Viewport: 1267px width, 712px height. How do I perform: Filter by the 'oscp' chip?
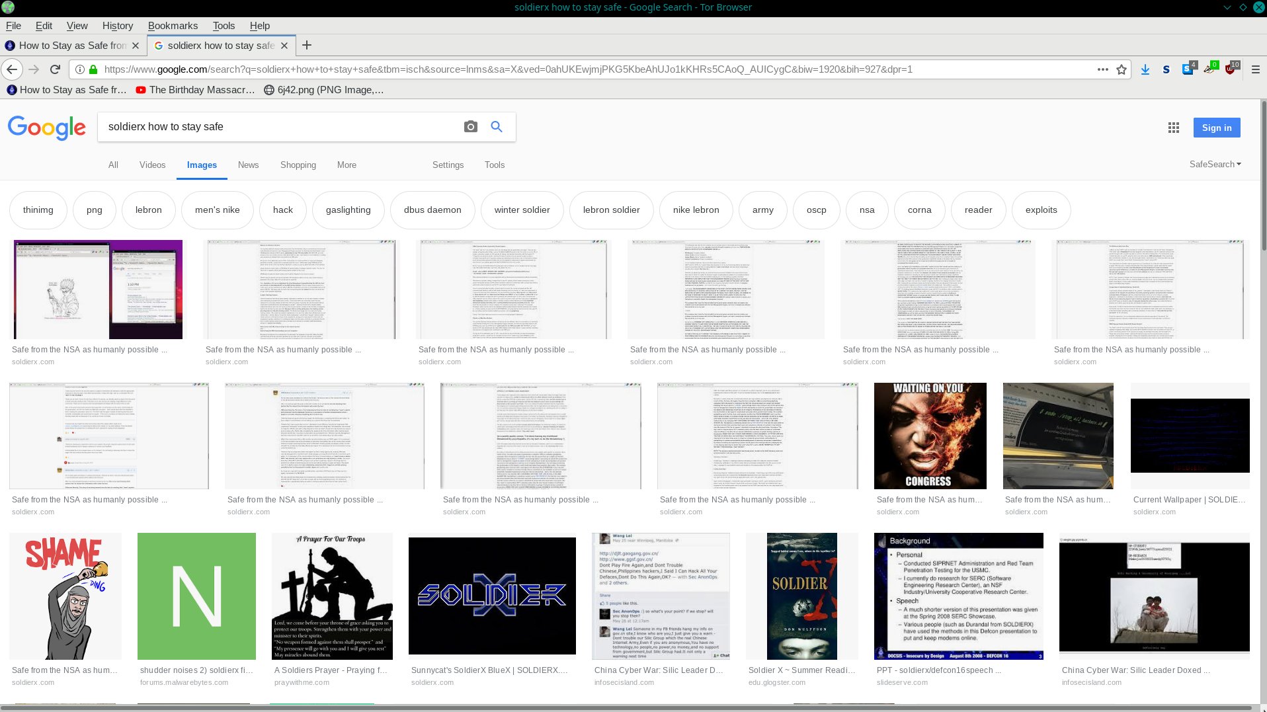[816, 210]
